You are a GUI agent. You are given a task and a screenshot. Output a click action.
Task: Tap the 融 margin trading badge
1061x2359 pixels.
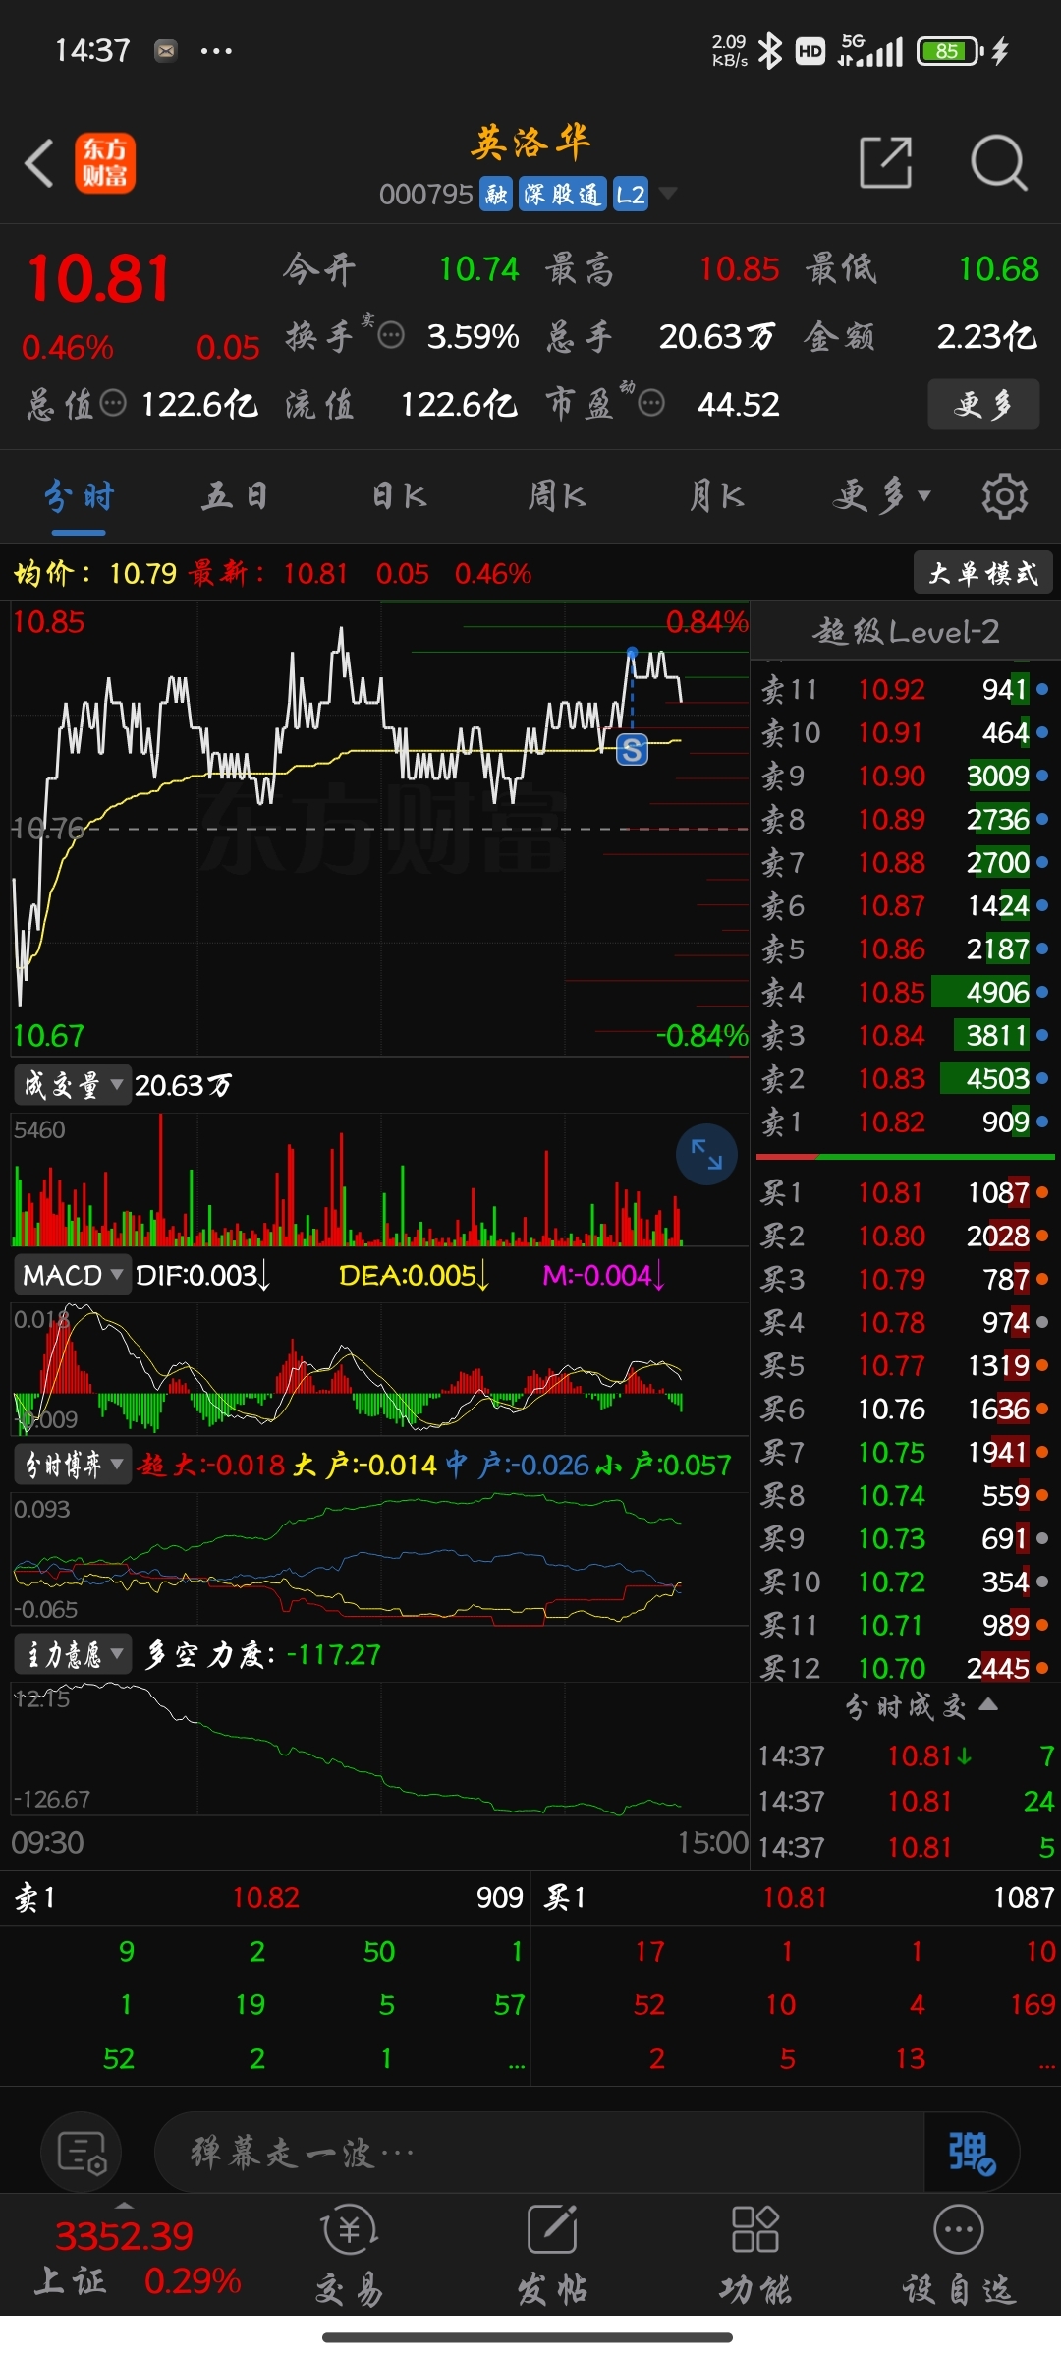(x=496, y=194)
